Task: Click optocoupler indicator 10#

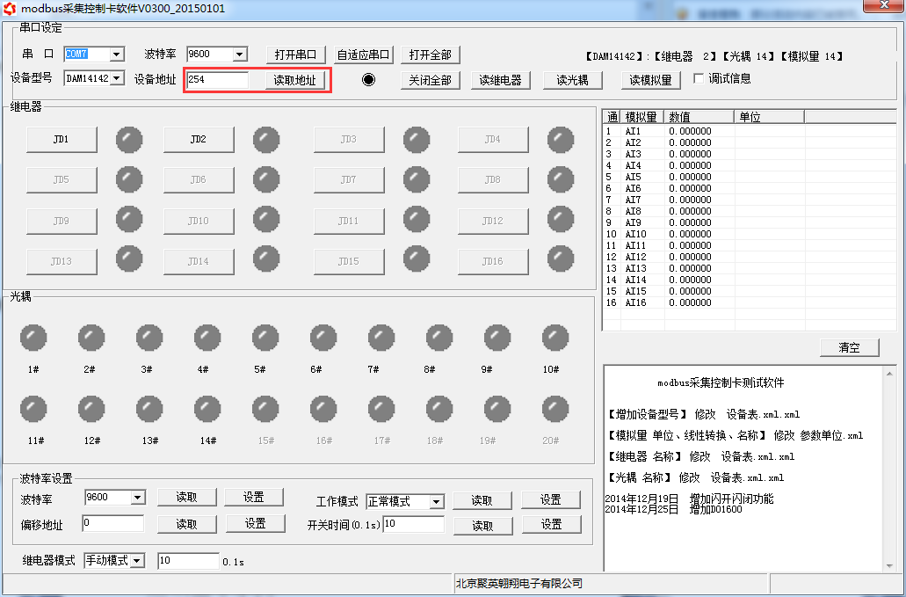Action: tap(555, 338)
